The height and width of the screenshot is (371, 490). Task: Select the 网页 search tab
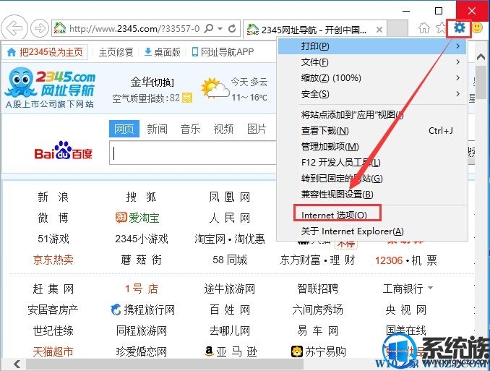coord(124,129)
